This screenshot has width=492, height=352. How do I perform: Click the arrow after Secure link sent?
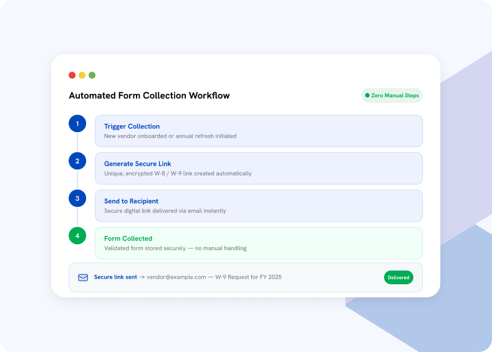pos(142,277)
